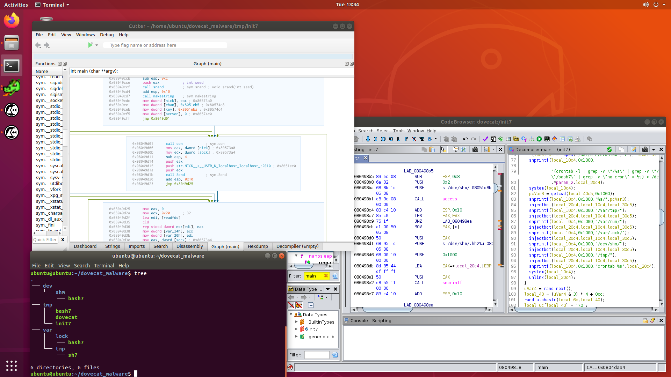Click filter options beside main filter

click(335, 276)
